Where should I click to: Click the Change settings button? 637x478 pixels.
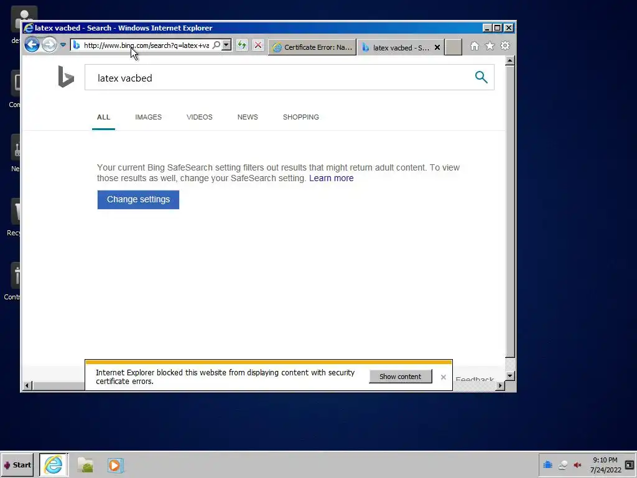138,200
